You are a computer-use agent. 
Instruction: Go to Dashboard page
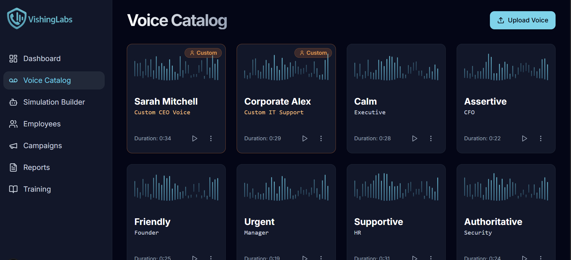[54, 59]
